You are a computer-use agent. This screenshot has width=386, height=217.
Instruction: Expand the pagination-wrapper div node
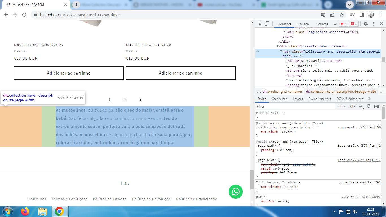pos(284,32)
